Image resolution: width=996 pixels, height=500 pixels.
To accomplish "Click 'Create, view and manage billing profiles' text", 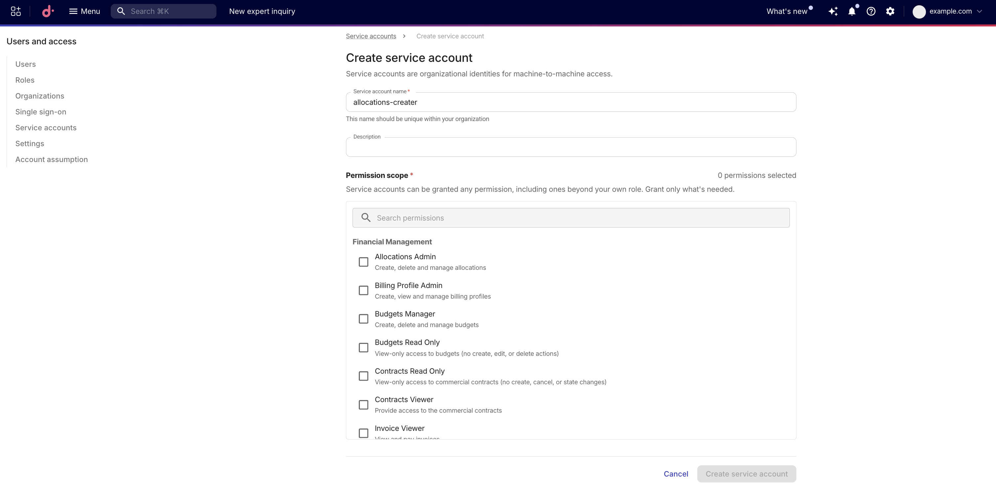I will [x=433, y=296].
